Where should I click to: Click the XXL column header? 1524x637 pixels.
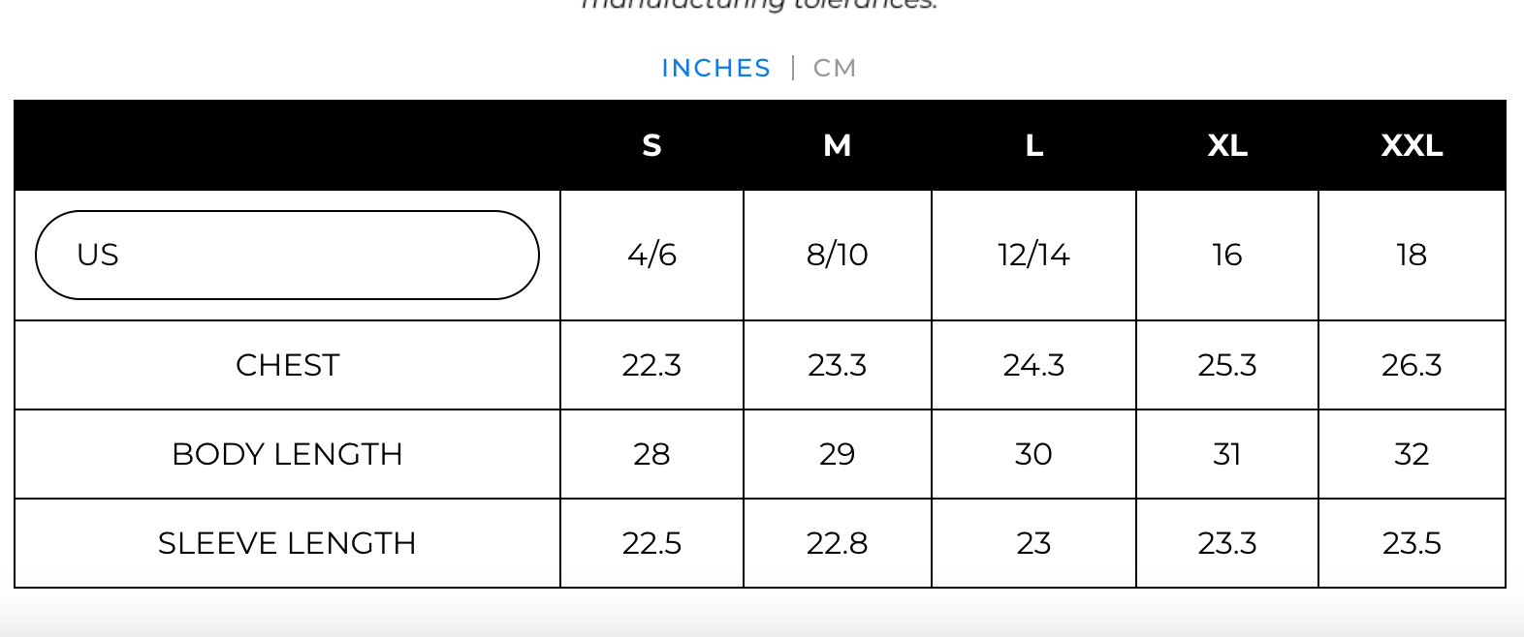pos(1412,145)
